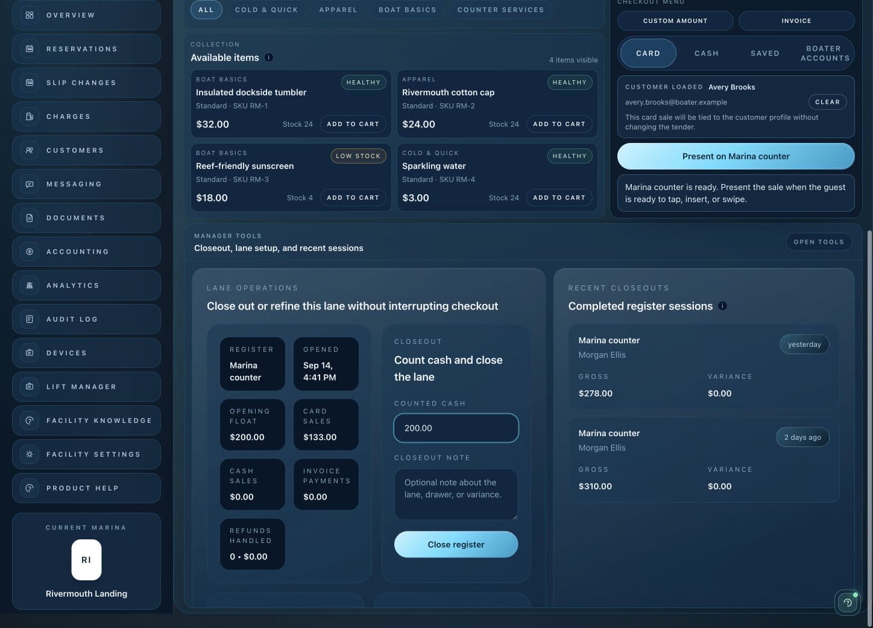Click the Messaging chat bubble icon
The image size is (873, 628).
click(x=29, y=184)
